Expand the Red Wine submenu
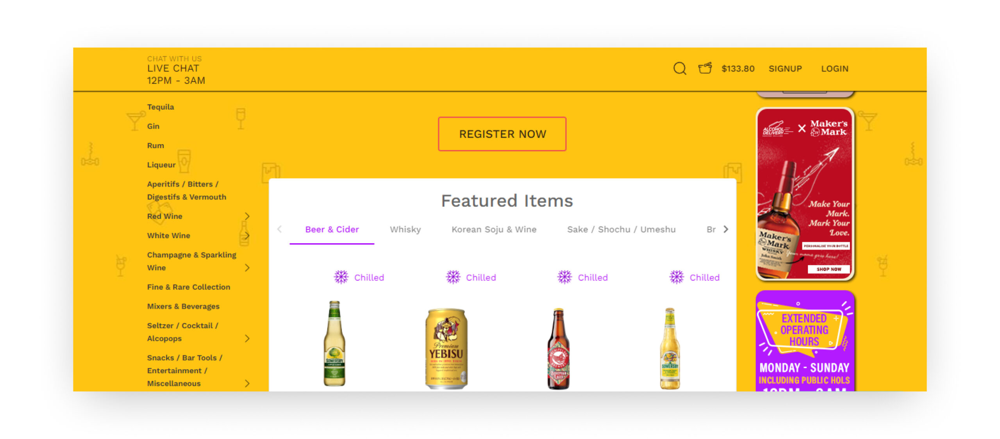This screenshot has width=1000, height=439. pos(247,216)
